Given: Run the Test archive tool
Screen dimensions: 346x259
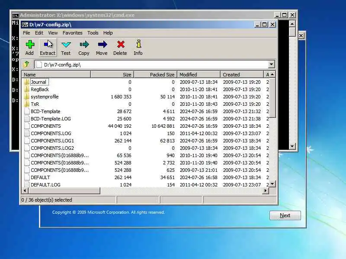Looking at the screenshot, I should tap(66, 47).
